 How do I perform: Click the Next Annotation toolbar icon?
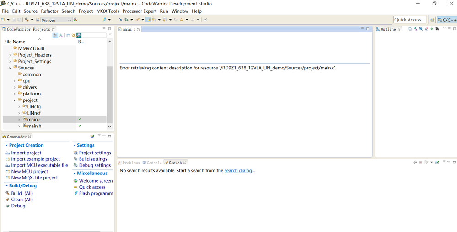(154, 20)
